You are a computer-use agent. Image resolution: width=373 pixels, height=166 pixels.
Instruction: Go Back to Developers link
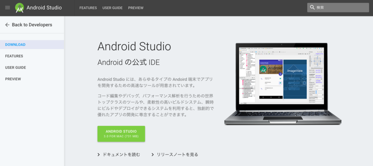coord(32,25)
